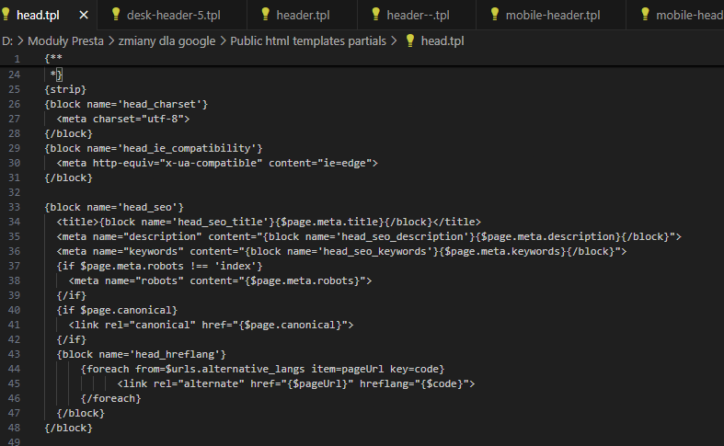Expand chevron after 'Public html templates partials'
This screenshot has height=446, width=724.
[394, 41]
